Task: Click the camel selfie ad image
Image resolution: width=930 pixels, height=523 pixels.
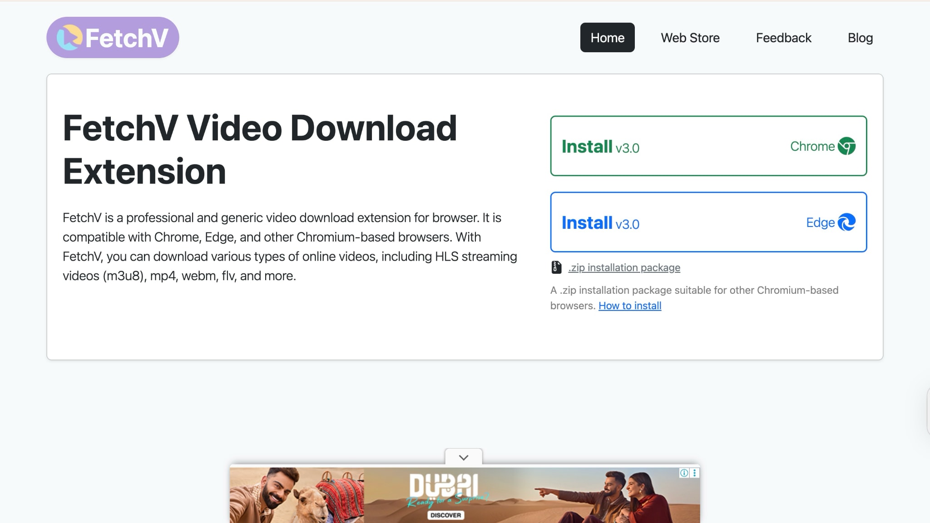Action: pos(296,495)
